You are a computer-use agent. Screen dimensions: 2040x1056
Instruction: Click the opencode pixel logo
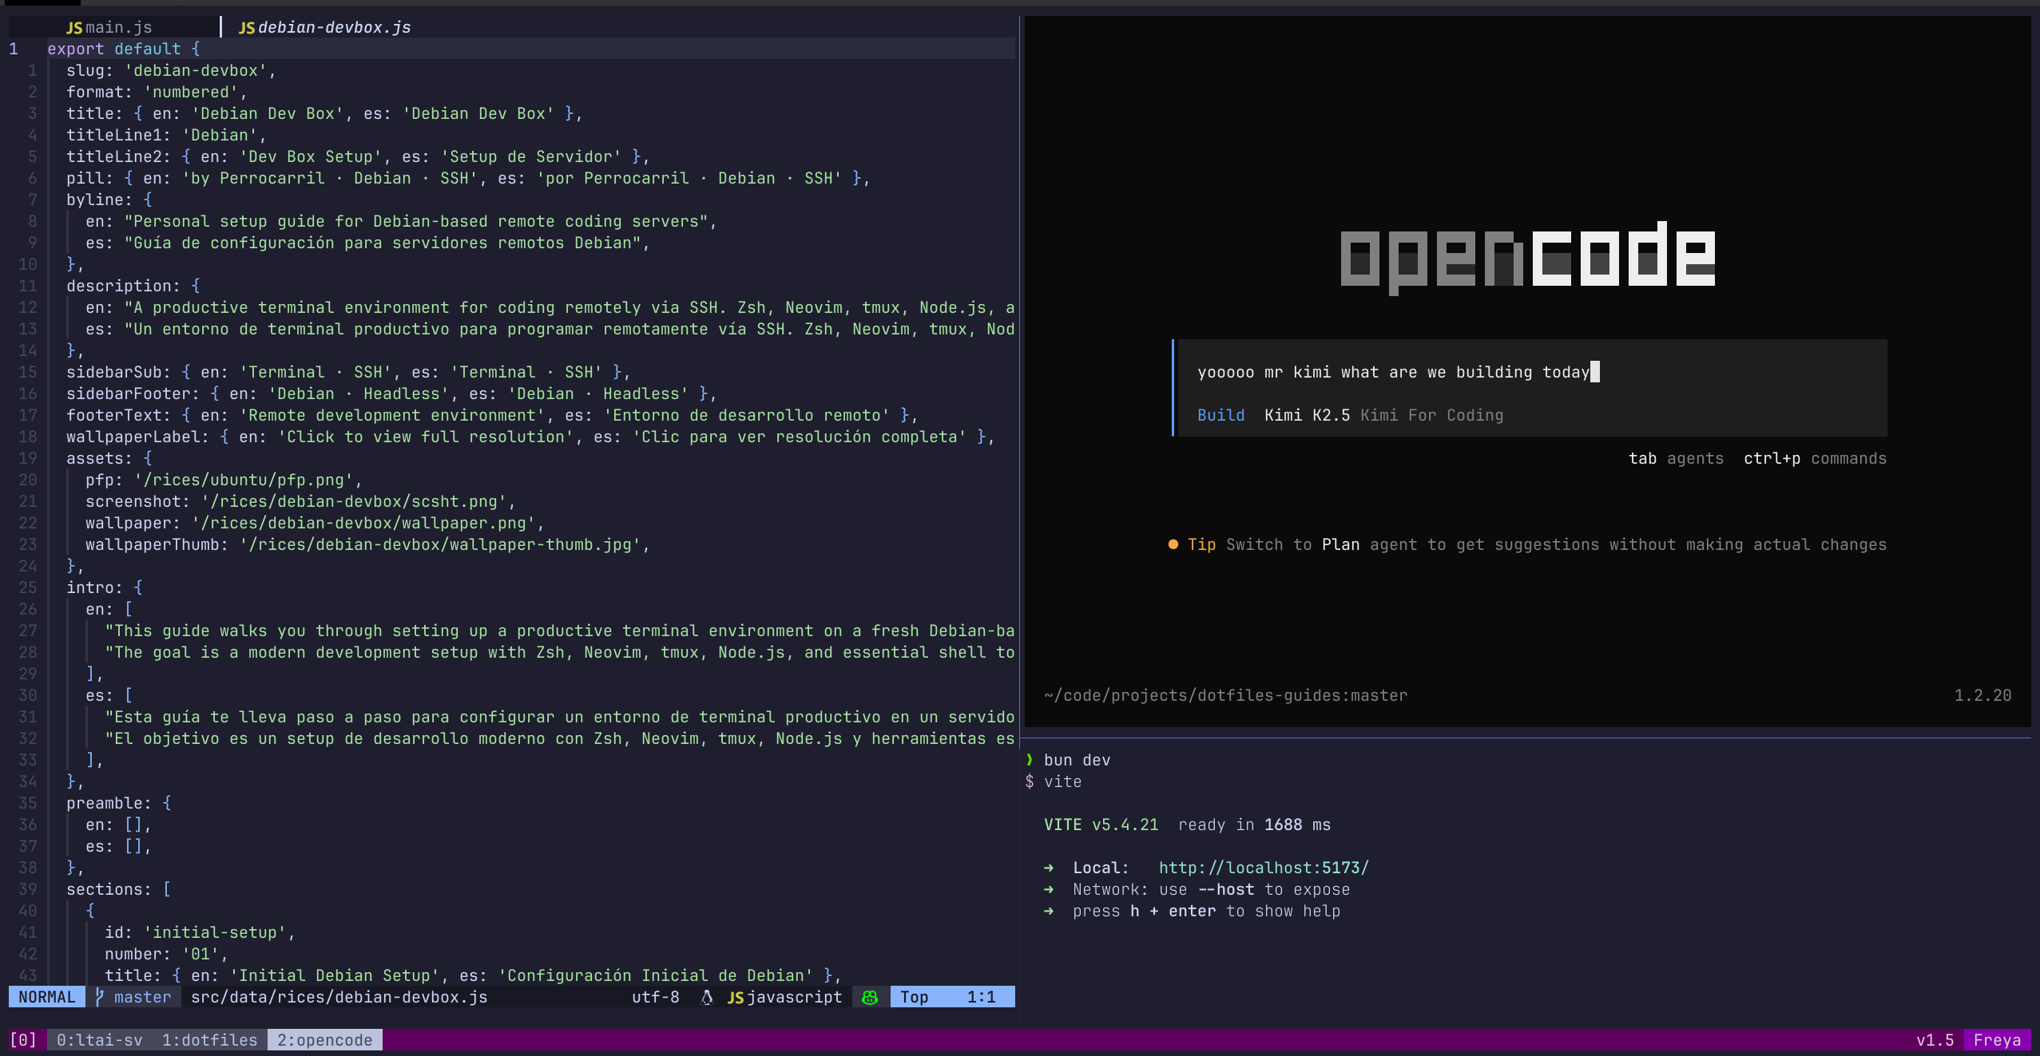(1527, 257)
